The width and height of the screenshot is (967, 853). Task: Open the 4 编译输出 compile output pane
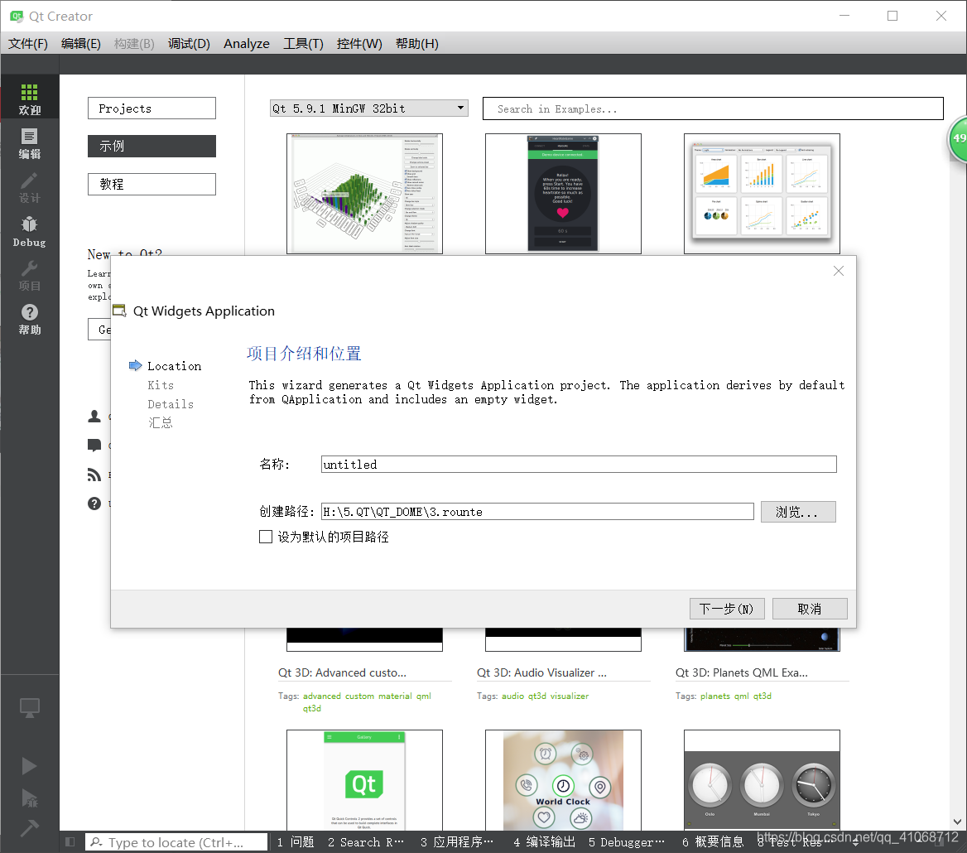544,842
